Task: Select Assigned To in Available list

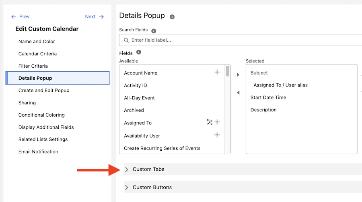Action: (138, 123)
